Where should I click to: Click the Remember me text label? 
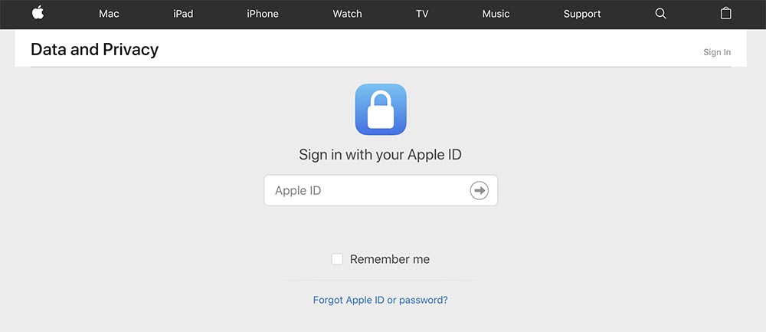coord(390,259)
